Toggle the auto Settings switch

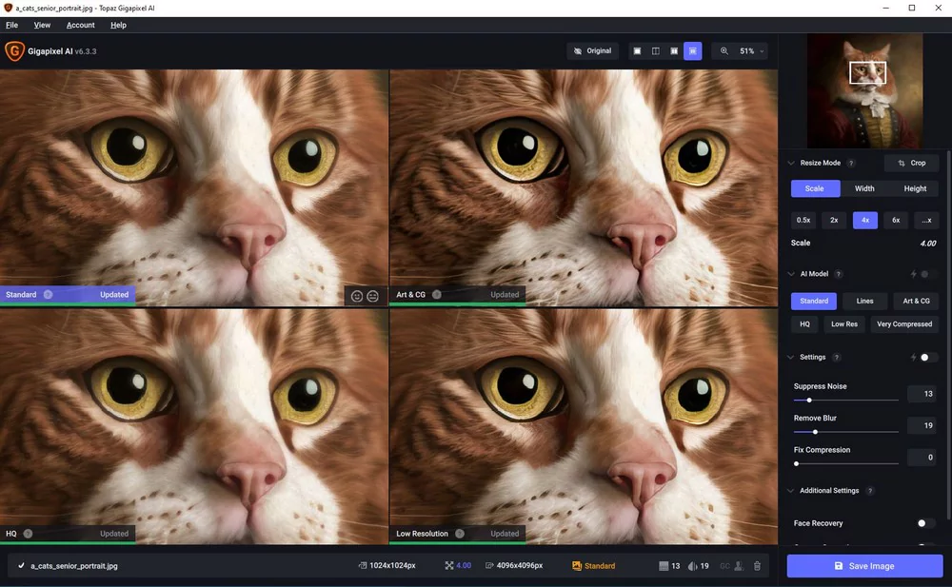[927, 358]
